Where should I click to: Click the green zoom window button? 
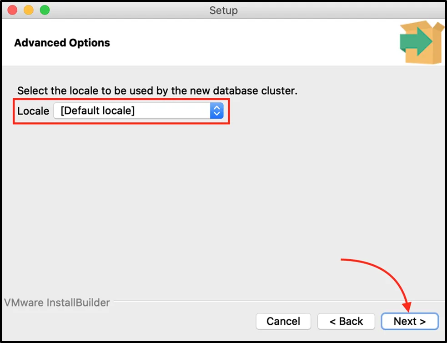point(45,10)
